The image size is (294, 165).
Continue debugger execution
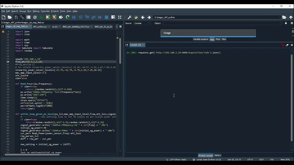100,17
